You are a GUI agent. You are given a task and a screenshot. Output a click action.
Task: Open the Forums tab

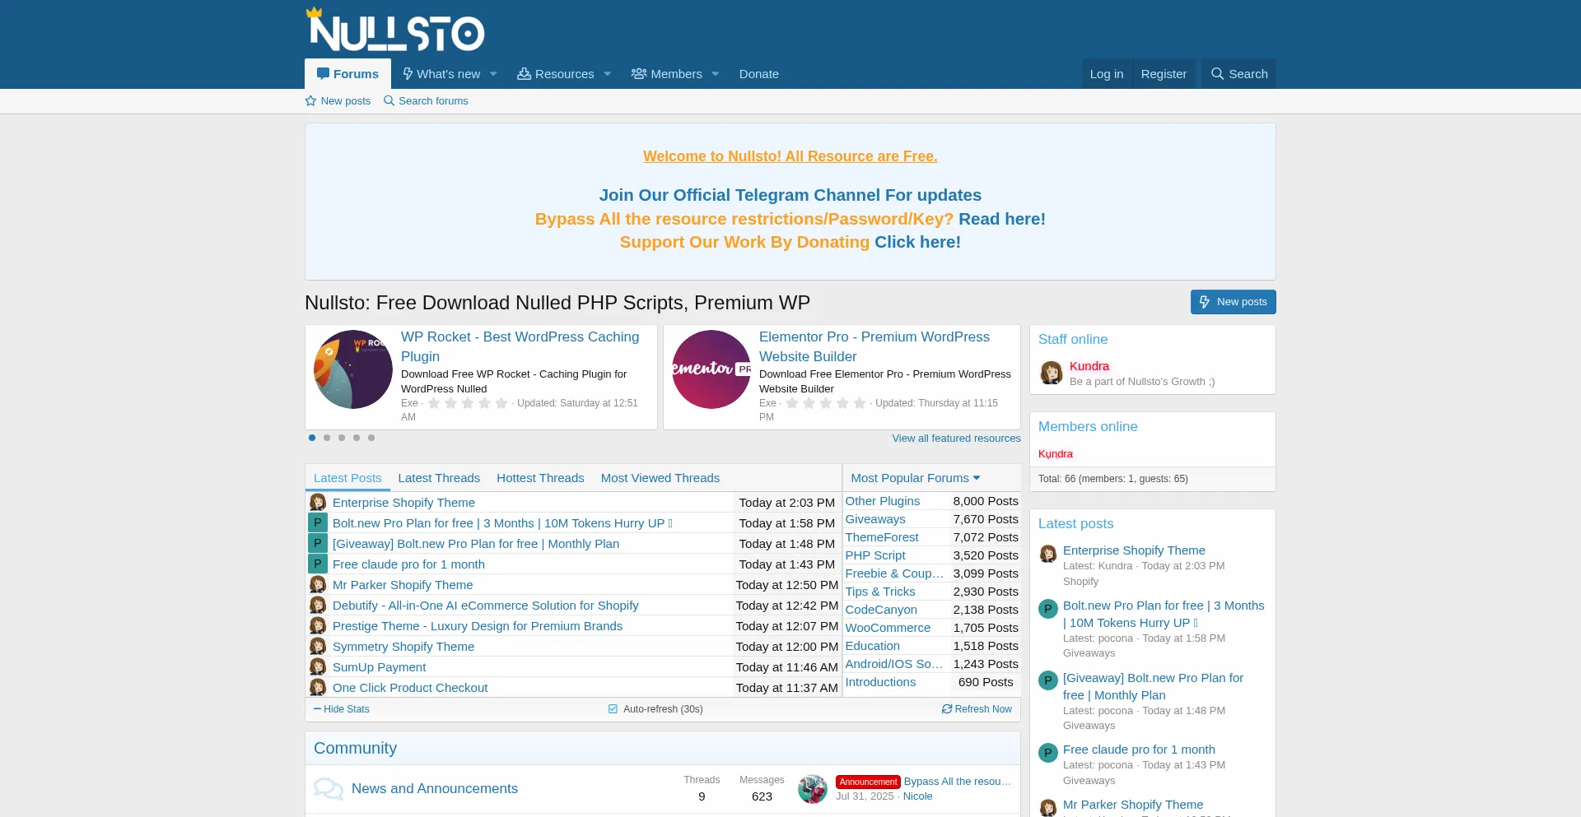point(347,74)
